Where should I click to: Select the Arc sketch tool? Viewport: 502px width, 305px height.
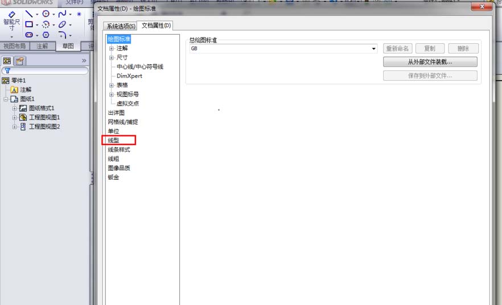coord(46,24)
